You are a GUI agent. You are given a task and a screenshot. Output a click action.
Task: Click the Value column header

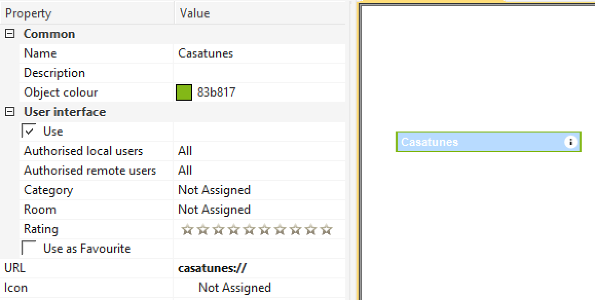pos(193,13)
